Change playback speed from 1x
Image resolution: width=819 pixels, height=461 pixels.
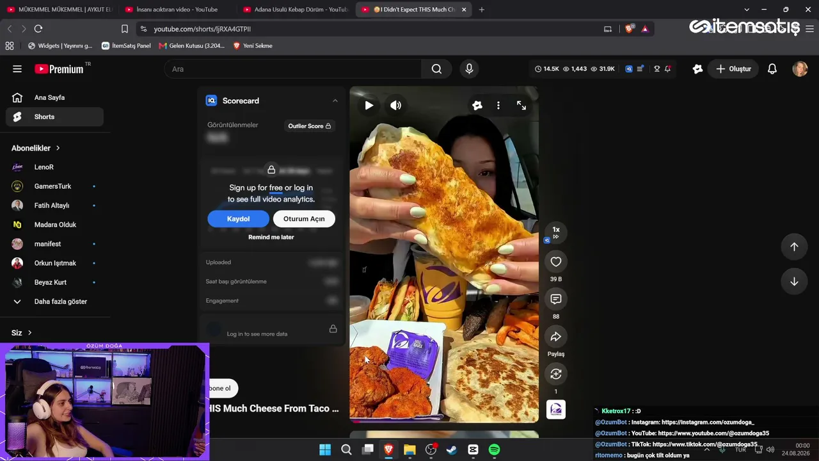[556, 232]
